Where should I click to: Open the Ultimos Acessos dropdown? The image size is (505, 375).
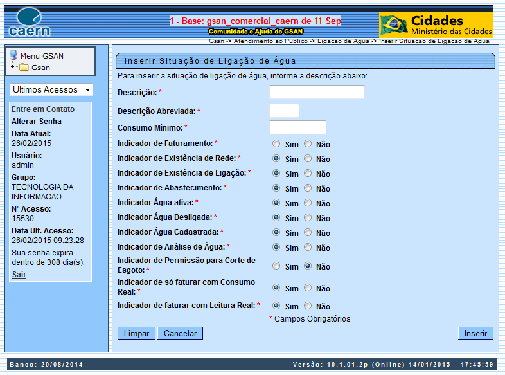pyautogui.click(x=51, y=89)
